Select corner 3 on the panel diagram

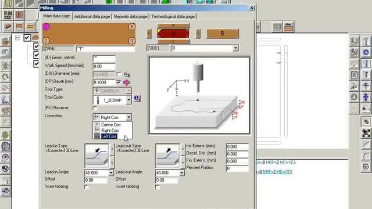point(132,41)
